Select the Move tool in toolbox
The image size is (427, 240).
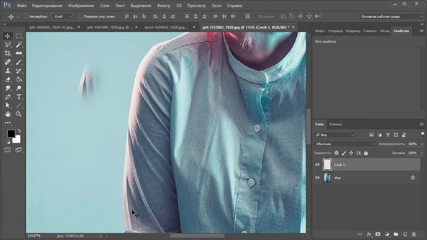tap(7, 36)
